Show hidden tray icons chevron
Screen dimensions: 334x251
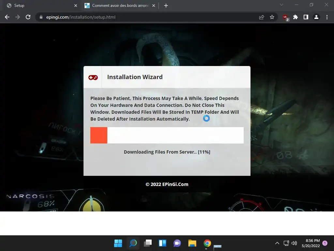277,243
